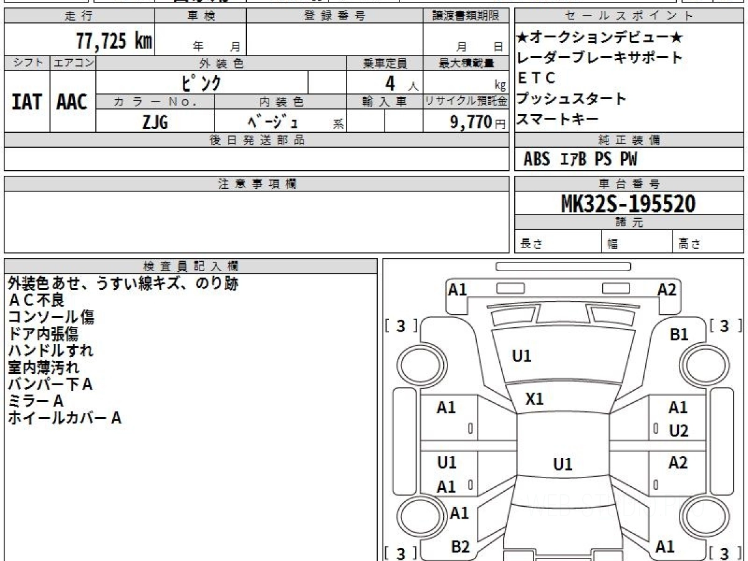Select the ミラーＡ inspector note
Image resolution: width=748 pixels, height=561 pixels.
click(x=36, y=401)
